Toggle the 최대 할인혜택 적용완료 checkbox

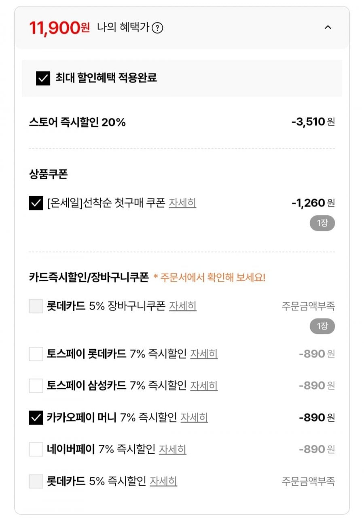pos(43,78)
